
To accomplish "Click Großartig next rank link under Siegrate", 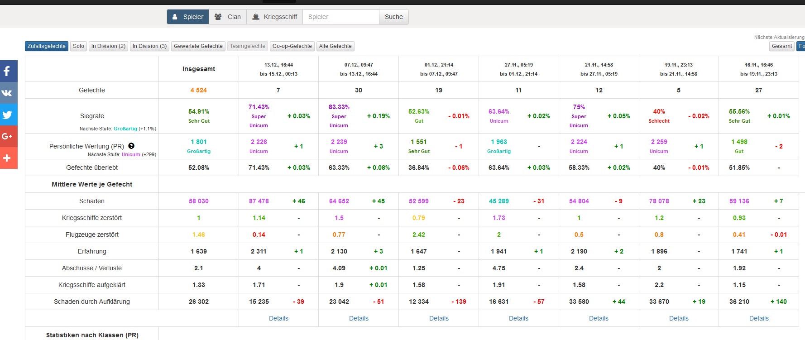I will point(125,129).
